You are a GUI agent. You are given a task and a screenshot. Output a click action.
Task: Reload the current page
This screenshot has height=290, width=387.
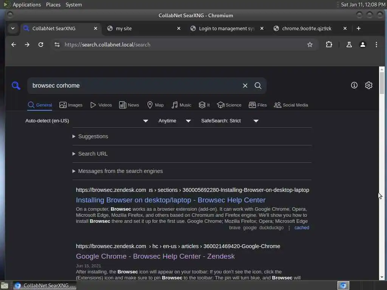[41, 45]
